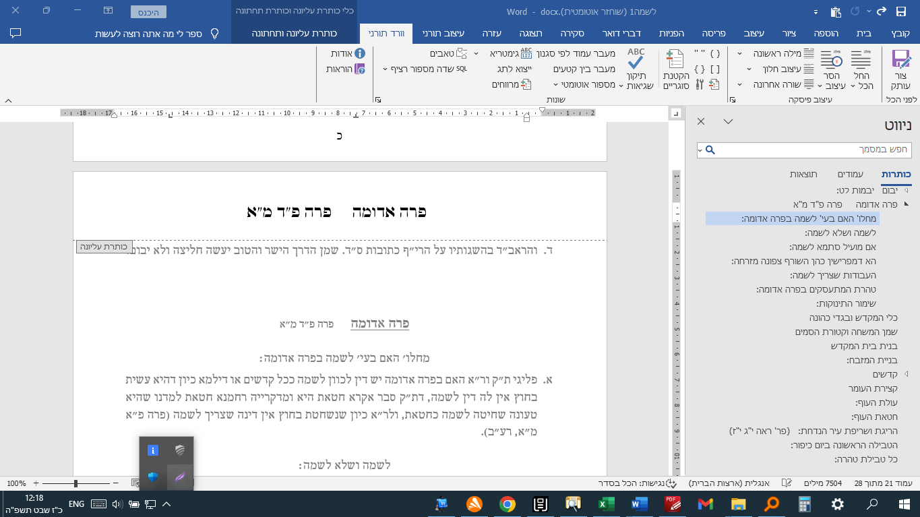Screen dimensions: 920x517
Task: Click the zoom in plus button
Action: click(x=36, y=483)
